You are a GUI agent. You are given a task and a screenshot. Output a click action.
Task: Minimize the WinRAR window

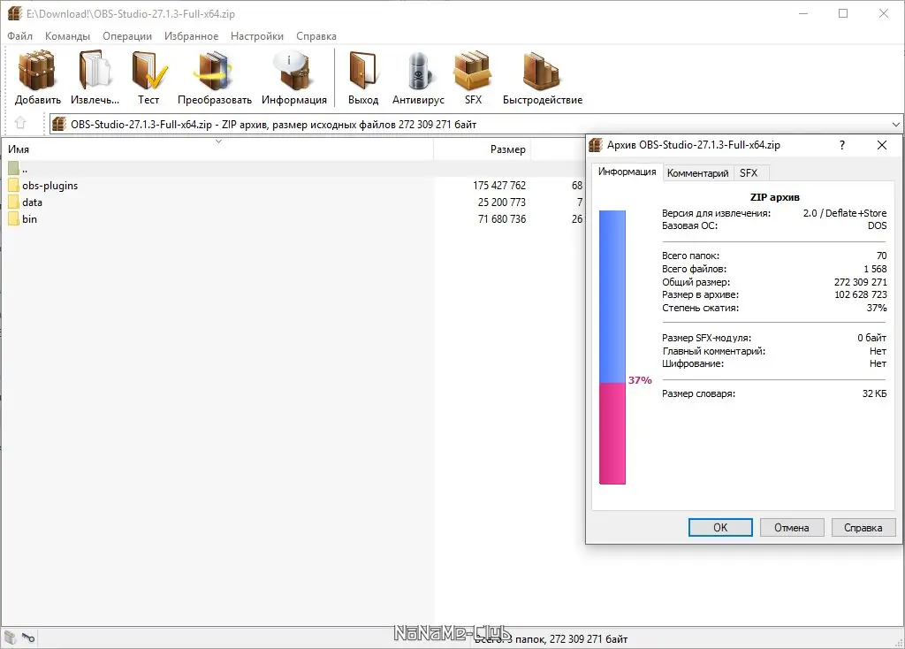(x=802, y=13)
